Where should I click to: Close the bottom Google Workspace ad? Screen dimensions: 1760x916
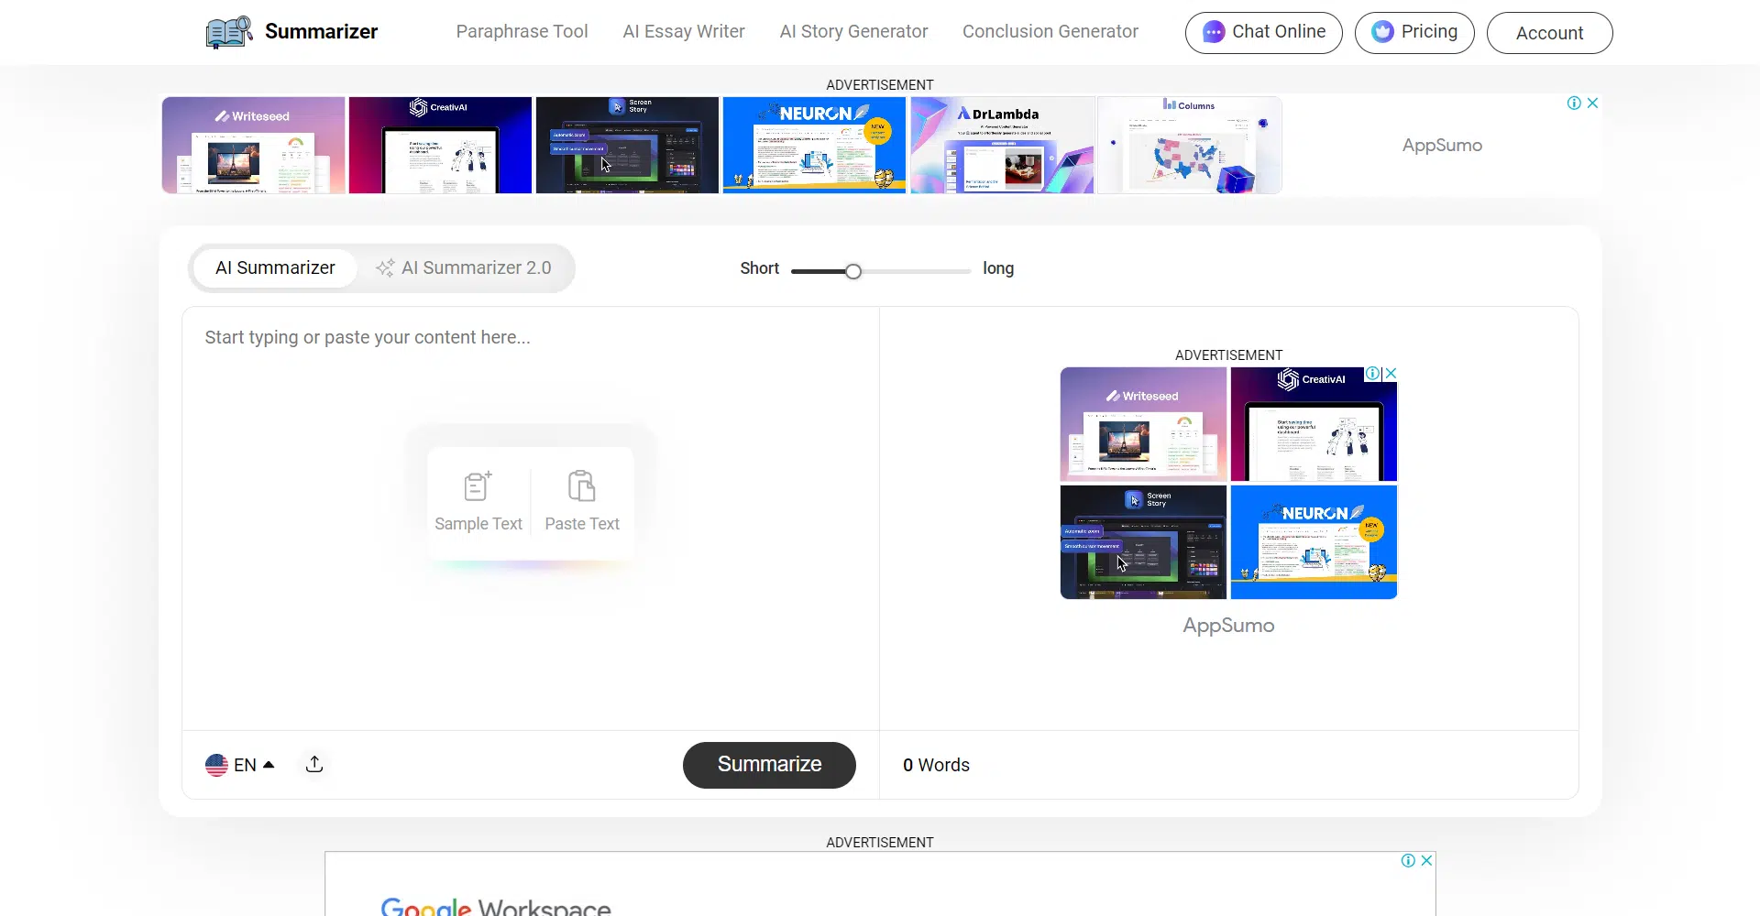pos(1426,860)
